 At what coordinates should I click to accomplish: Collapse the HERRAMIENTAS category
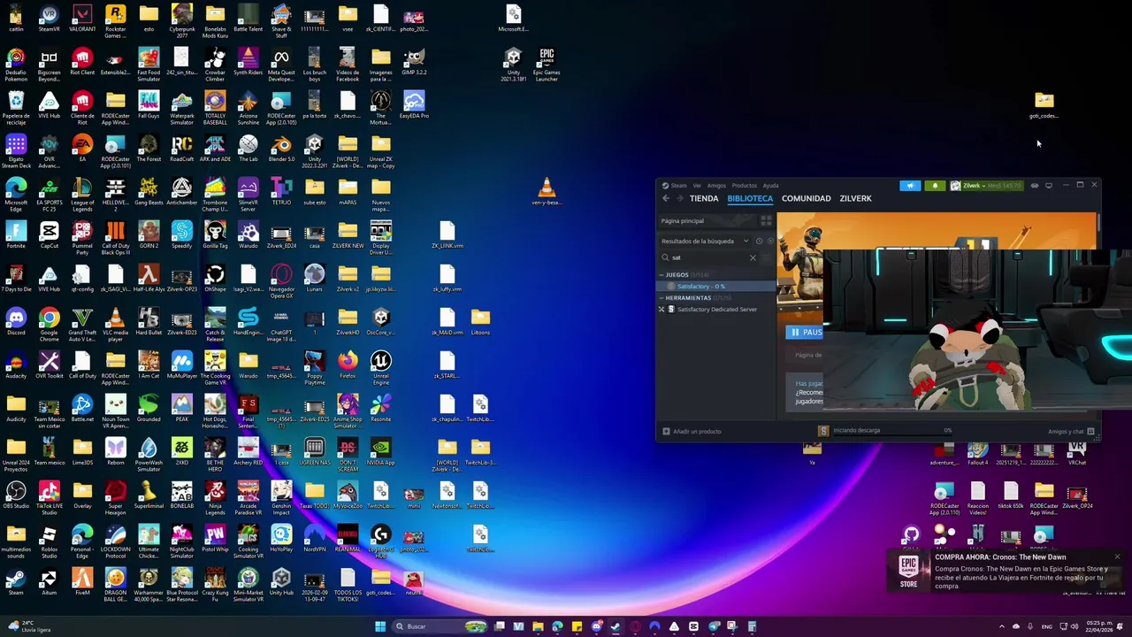tap(661, 298)
